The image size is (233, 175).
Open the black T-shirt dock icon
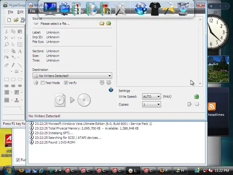pos(155,9)
